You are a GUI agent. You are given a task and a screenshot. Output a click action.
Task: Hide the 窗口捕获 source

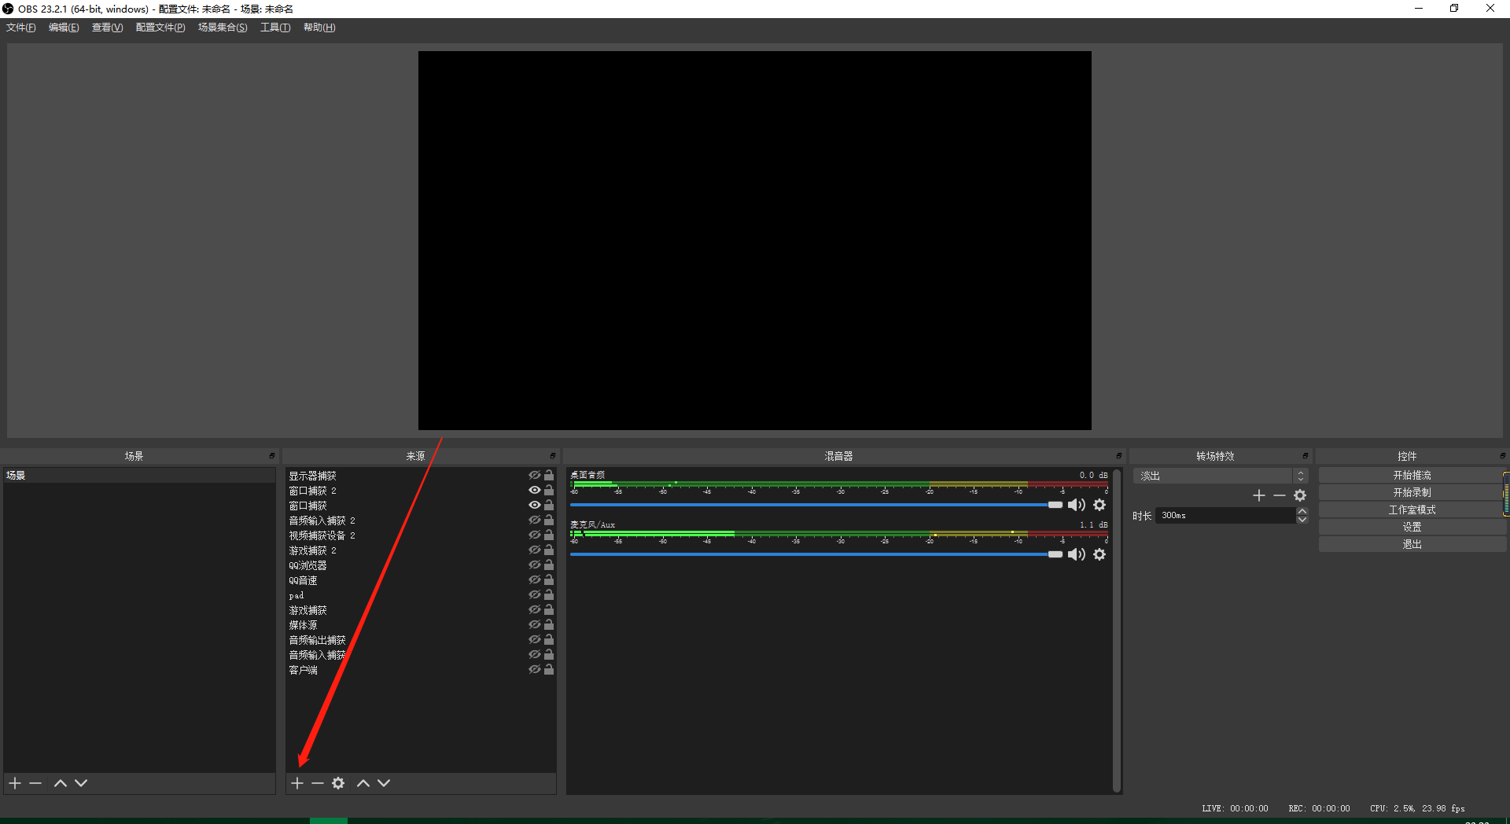pyautogui.click(x=535, y=506)
